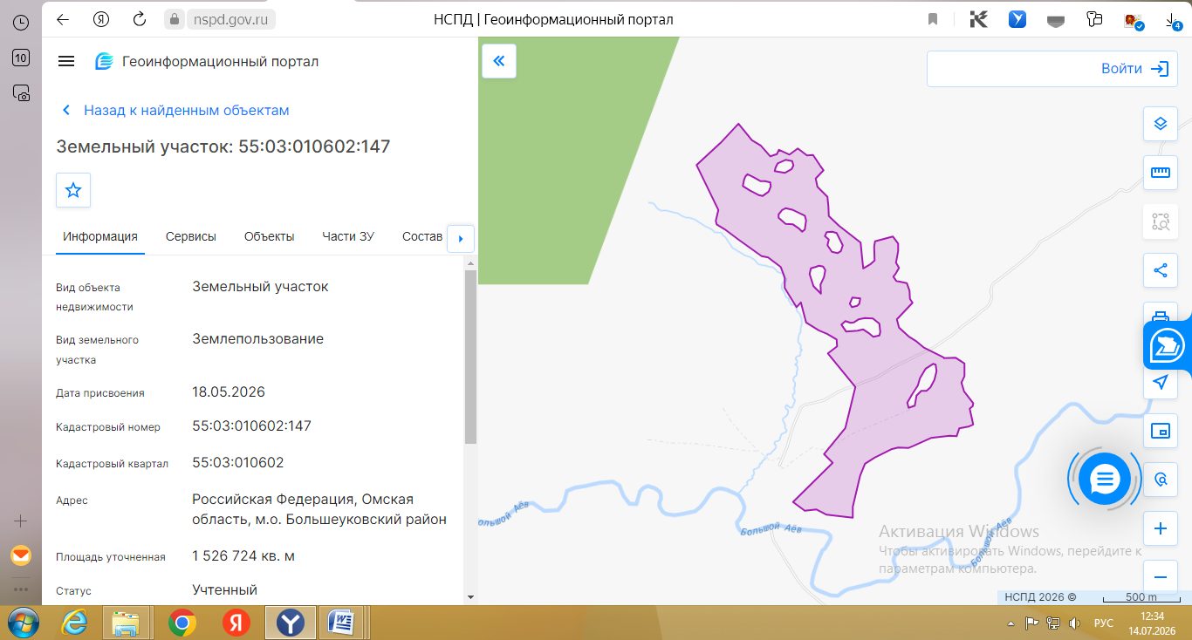Screen dimensions: 1192x640
Task: Click the Учтенный status value
Action: (225, 590)
